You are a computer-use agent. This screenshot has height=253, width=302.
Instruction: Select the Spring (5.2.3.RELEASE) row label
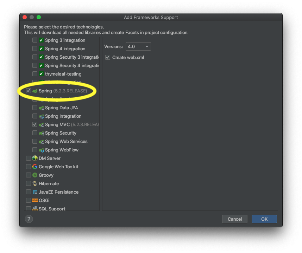coord(63,91)
